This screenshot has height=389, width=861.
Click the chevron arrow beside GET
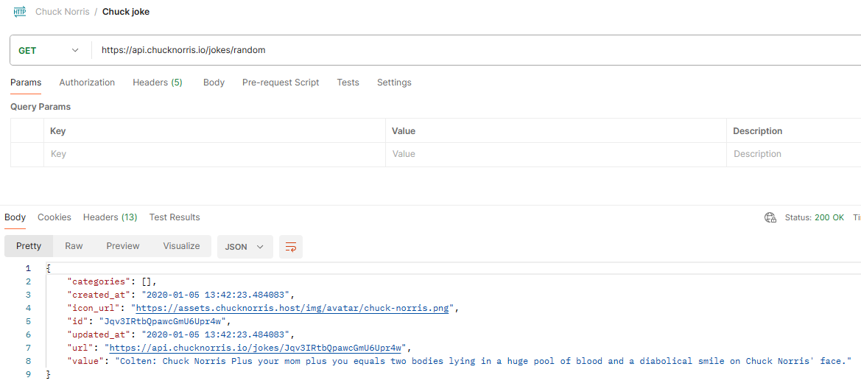[75, 51]
